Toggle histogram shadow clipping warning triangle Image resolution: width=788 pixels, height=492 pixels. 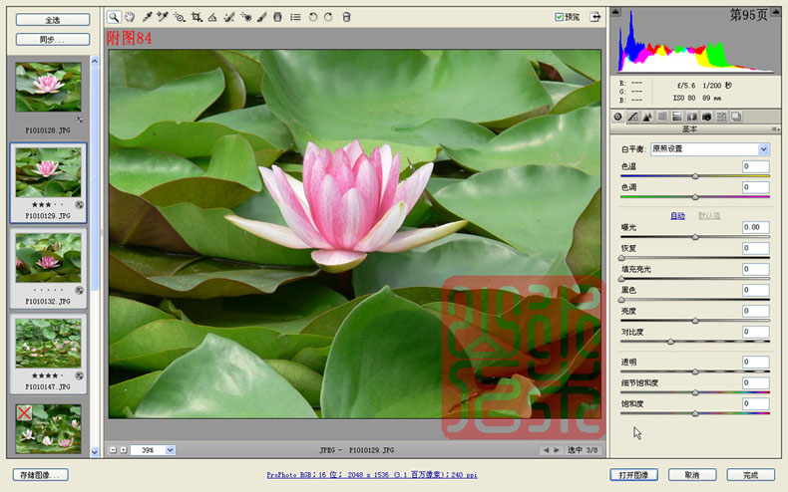click(616, 12)
